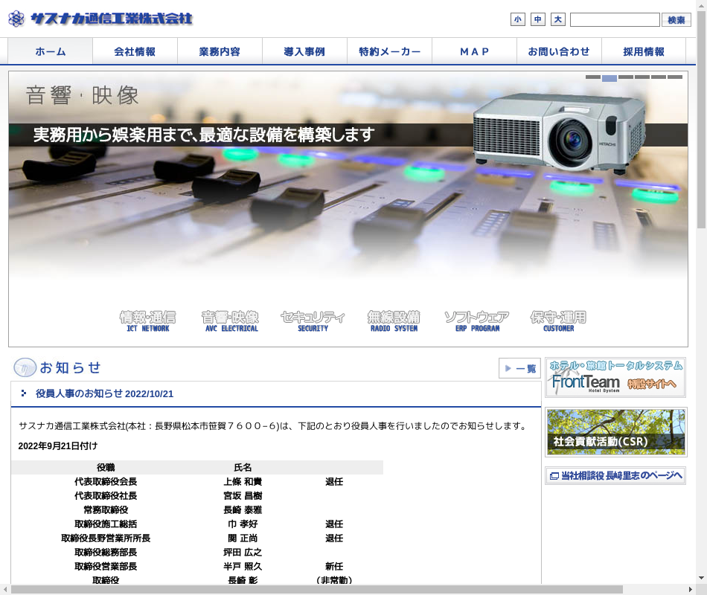707x595 pixels.
Task: Click the サスナカ通信工業 company logo
Action: [x=100, y=19]
